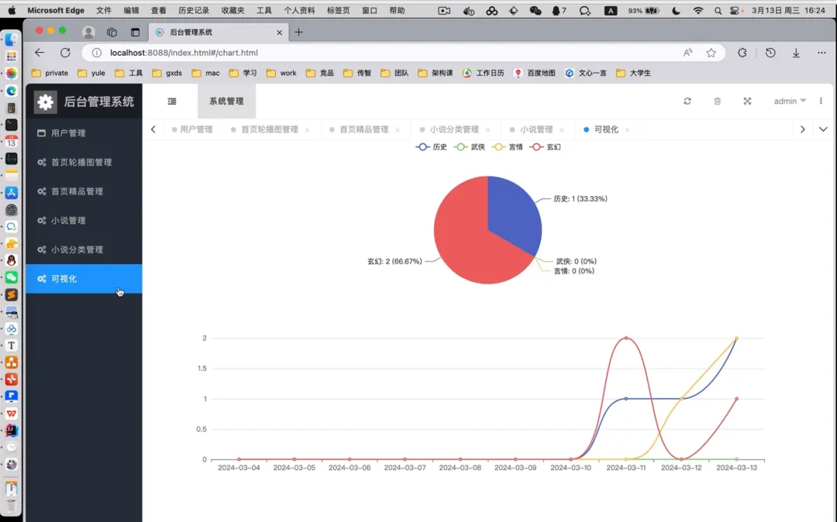Open the 文心一言 bookmark
837x522 pixels.
coord(586,73)
